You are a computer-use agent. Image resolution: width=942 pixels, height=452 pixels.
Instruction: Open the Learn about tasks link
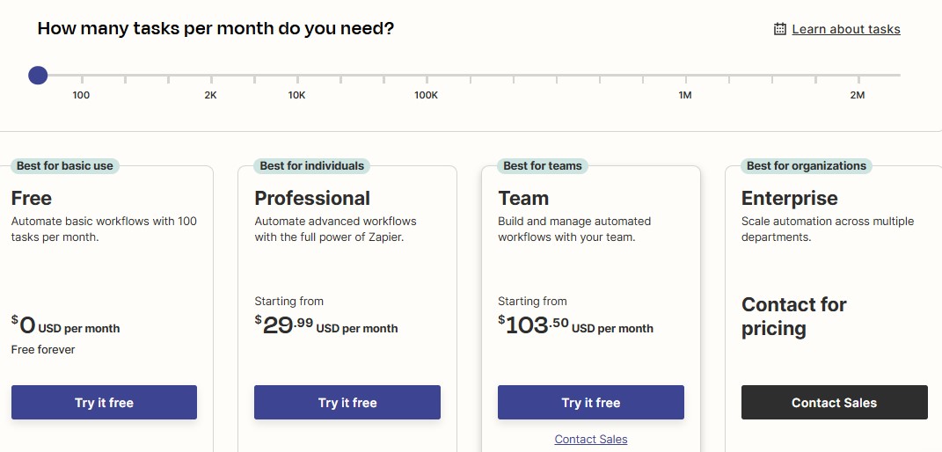tap(846, 29)
